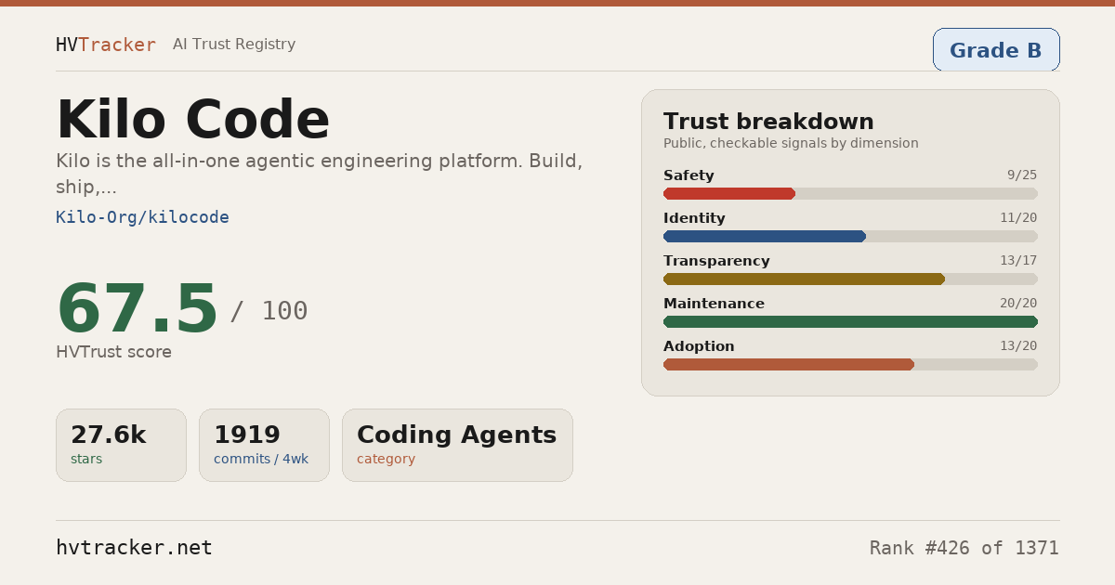
Task: Open the Kilo-Org/kilocode repository link
Action: click(x=142, y=217)
